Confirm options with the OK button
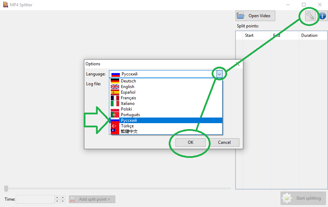 click(x=190, y=142)
